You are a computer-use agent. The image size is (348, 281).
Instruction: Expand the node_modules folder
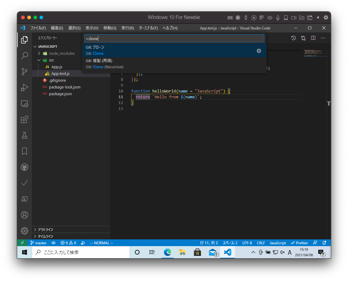click(39, 54)
